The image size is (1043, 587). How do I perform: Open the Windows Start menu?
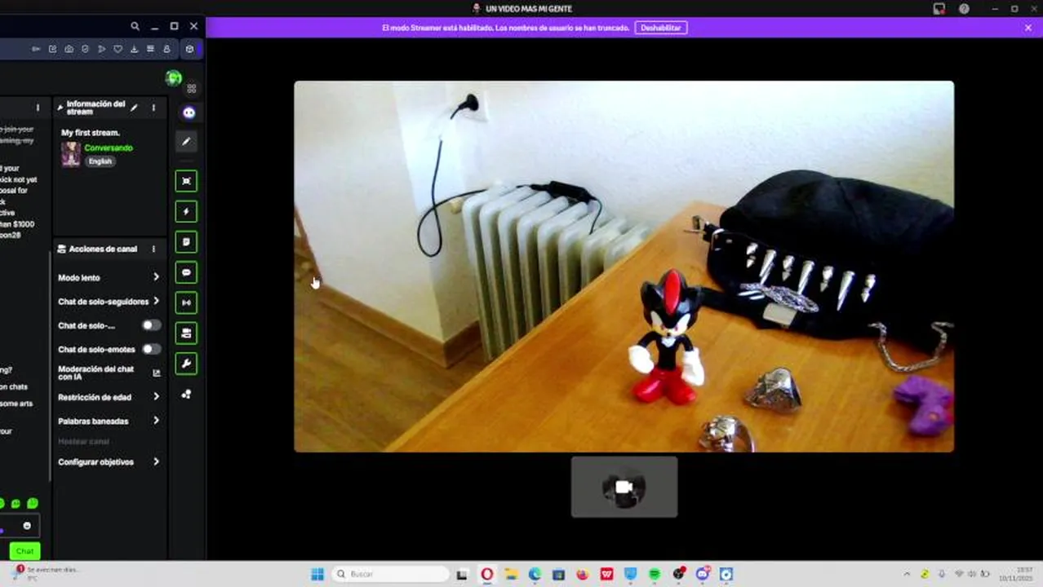[x=317, y=574]
